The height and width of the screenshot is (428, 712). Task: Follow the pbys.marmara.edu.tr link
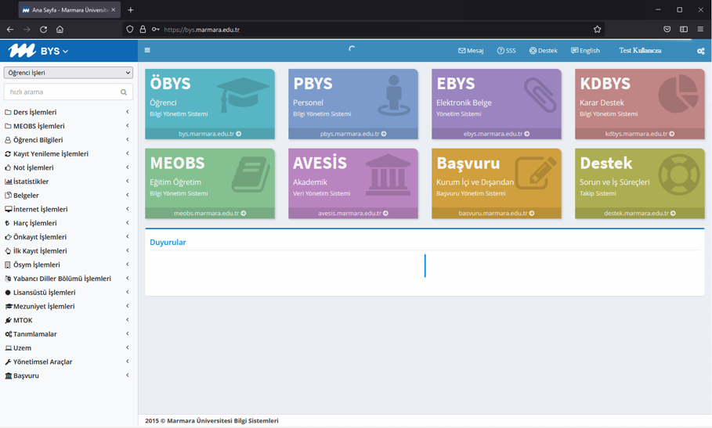point(353,134)
